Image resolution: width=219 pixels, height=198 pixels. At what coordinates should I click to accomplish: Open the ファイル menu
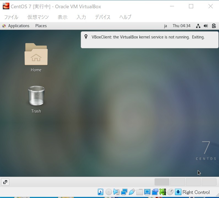click(x=11, y=17)
